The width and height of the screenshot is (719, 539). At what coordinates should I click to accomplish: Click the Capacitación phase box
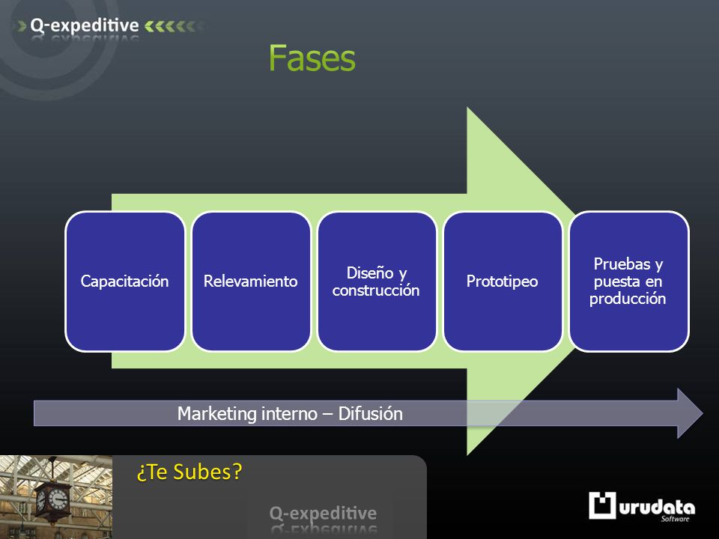coord(125,281)
